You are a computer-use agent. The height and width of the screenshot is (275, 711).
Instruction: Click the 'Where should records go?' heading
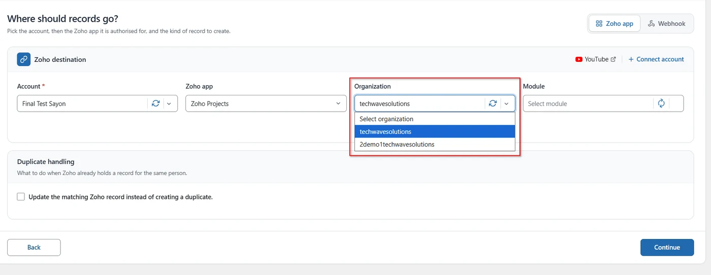(62, 19)
